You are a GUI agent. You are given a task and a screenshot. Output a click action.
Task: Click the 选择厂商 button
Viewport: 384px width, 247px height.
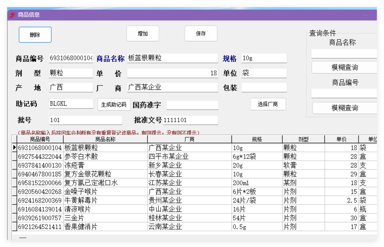tap(267, 104)
